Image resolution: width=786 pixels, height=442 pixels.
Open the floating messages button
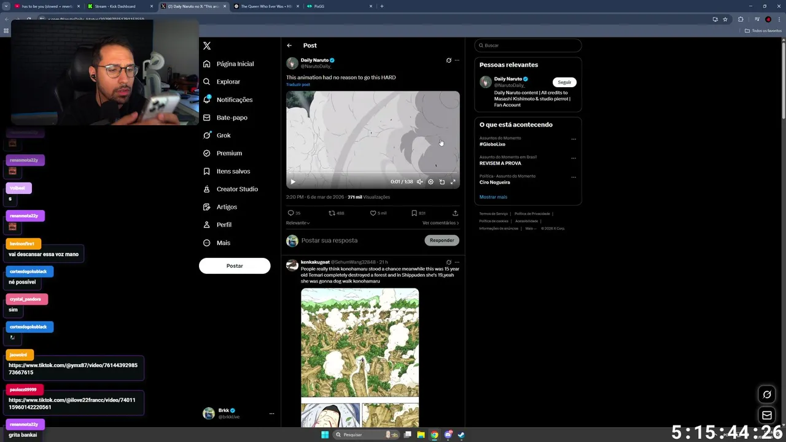point(767,416)
